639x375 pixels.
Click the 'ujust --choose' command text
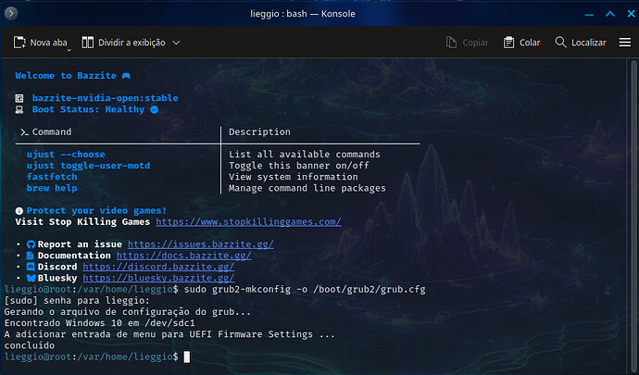pos(66,155)
